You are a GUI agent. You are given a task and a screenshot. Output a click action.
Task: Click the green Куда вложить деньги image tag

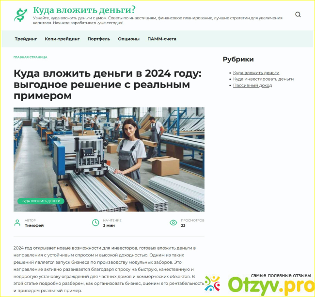point(41,201)
